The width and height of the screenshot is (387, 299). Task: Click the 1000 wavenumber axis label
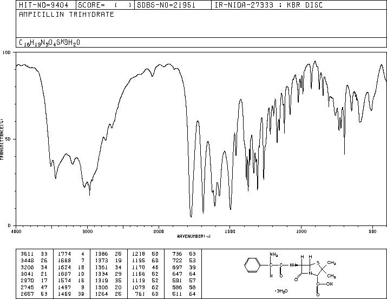[301, 231]
